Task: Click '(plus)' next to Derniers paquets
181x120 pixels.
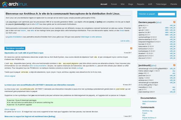Action: tap(159, 22)
